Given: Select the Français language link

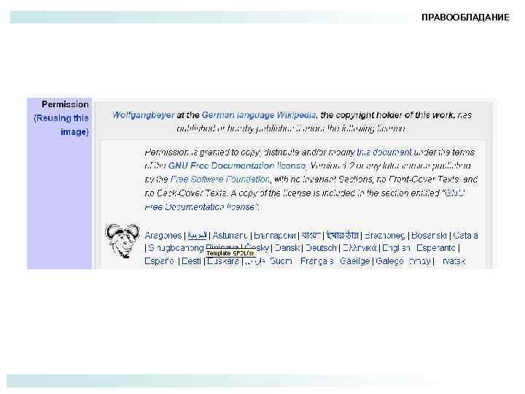Looking at the screenshot, I should (316, 261).
